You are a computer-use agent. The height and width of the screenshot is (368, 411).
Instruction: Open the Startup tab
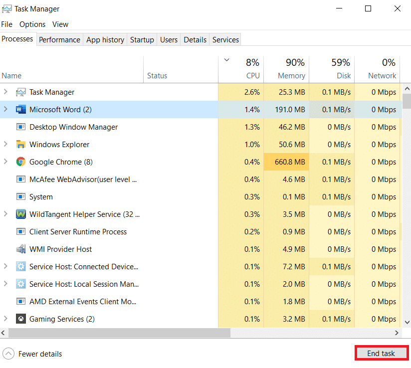point(142,40)
